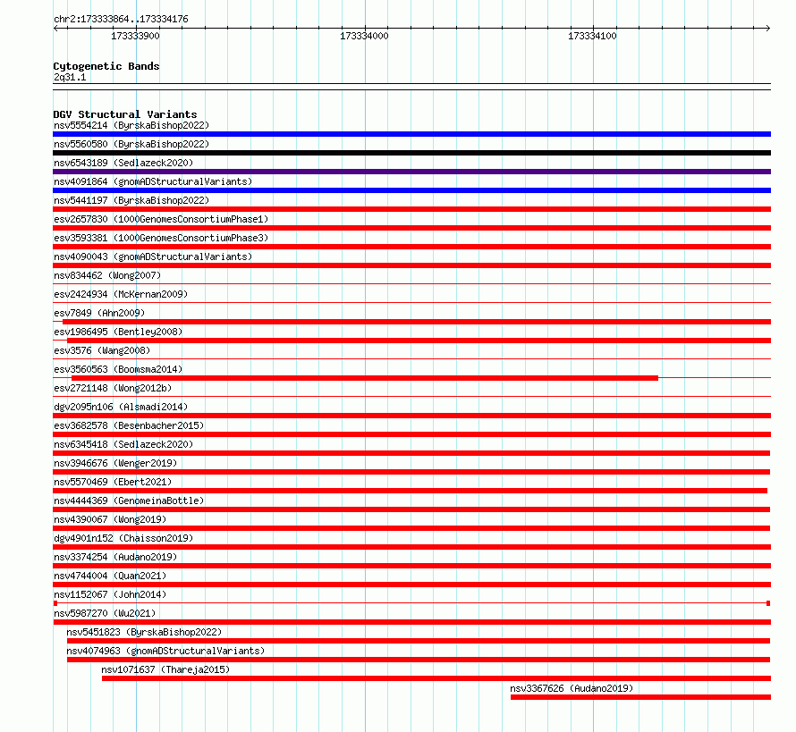Open nsv5987270 (Wu2021) variant
This screenshot has width=796, height=732.
(105, 613)
